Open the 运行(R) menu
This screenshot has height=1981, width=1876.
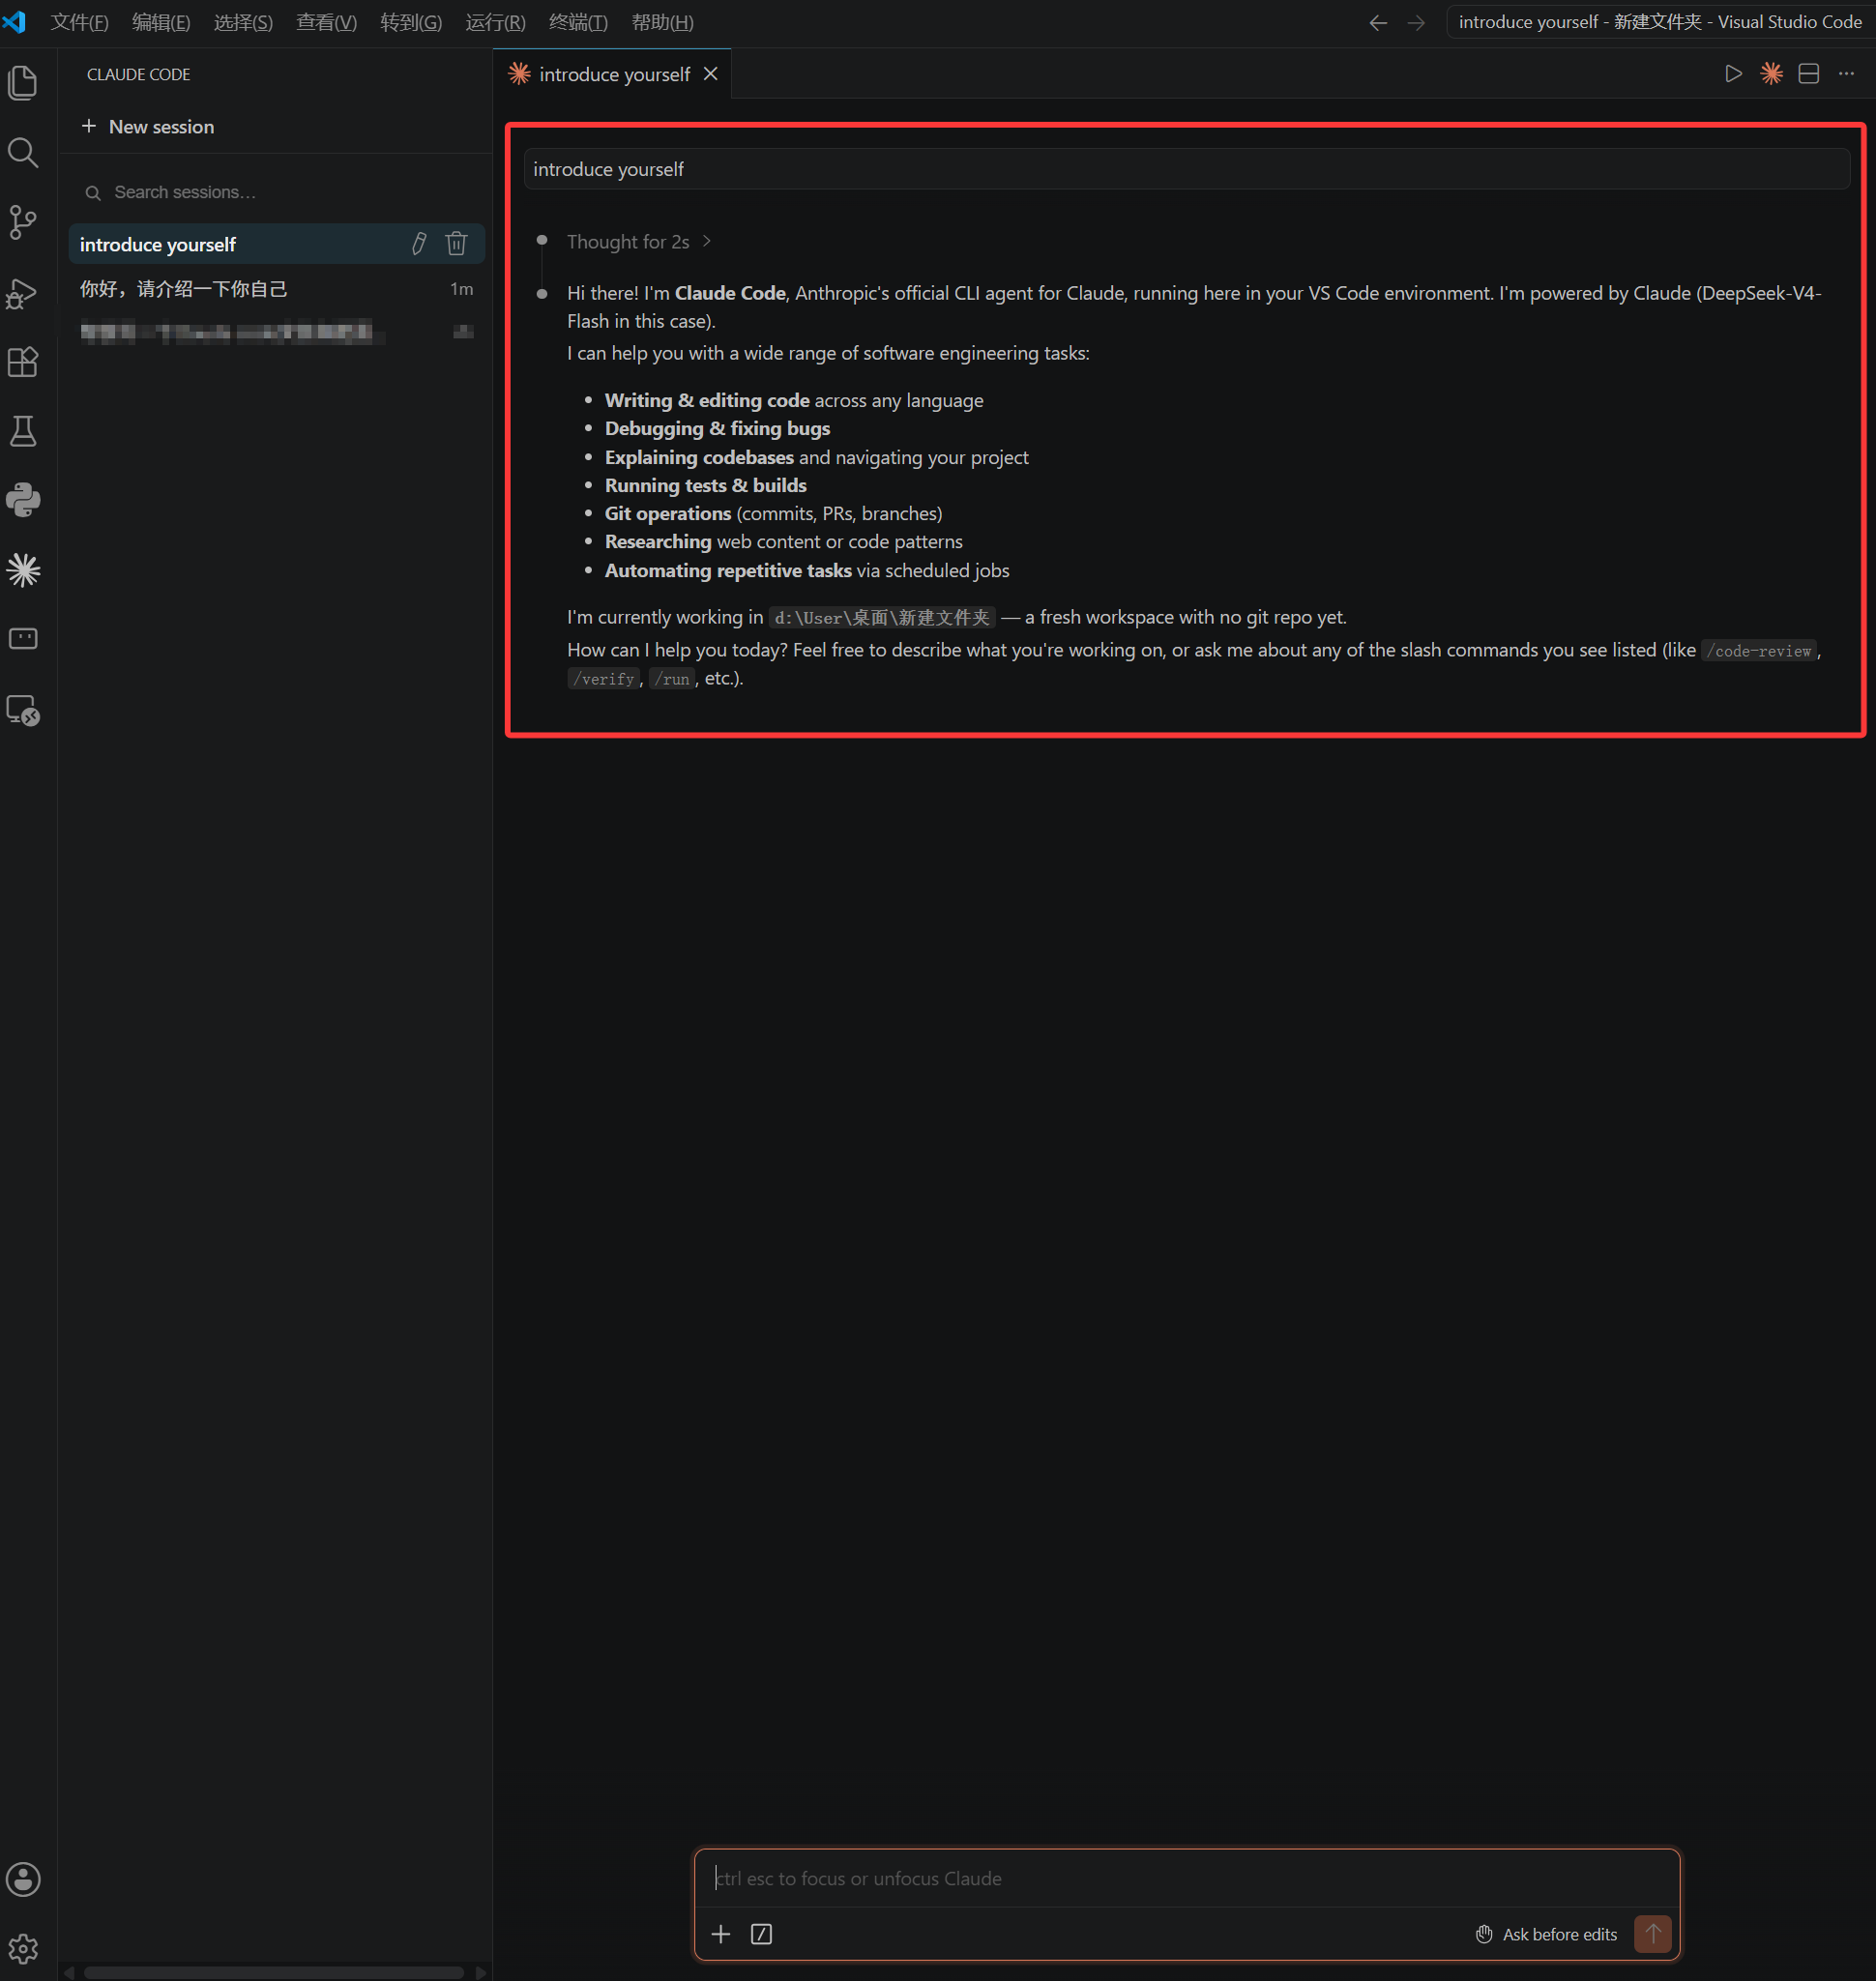coord(495,22)
